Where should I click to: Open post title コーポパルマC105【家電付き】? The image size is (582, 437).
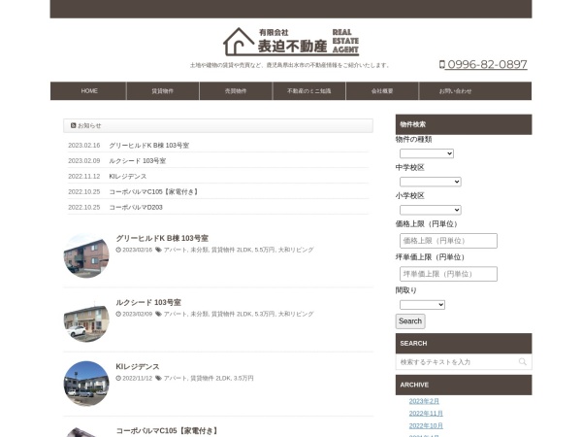click(x=167, y=430)
